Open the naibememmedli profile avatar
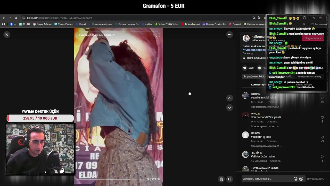 246,38
